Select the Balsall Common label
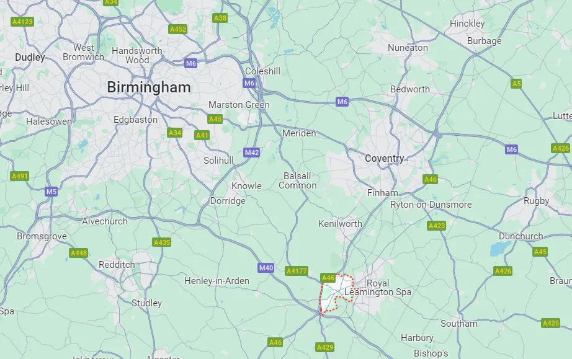 [x=297, y=181]
